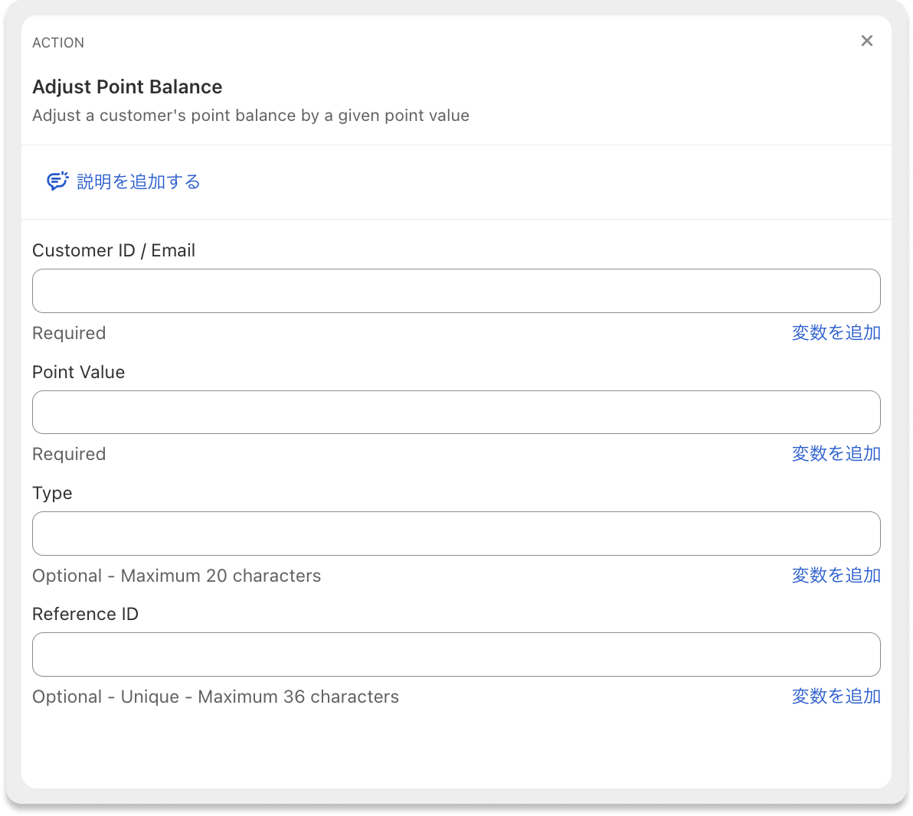This screenshot has height=816, width=913.
Task: Close the Adjust Point Balance dialog
Action: (866, 41)
